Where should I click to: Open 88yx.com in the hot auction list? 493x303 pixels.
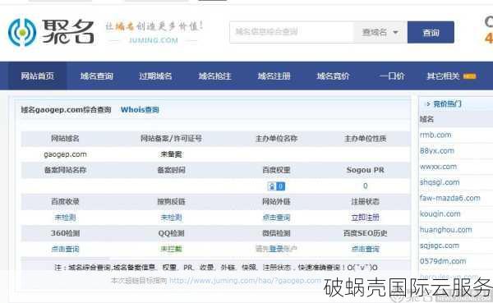click(x=437, y=150)
